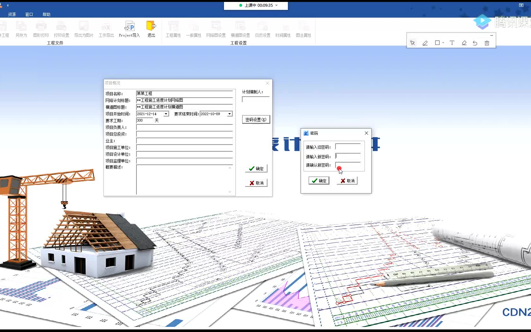
Task: Click the 另存为 save-as icon
Action: [x=21, y=29]
